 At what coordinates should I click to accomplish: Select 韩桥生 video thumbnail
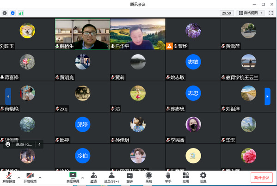pos(82,34)
